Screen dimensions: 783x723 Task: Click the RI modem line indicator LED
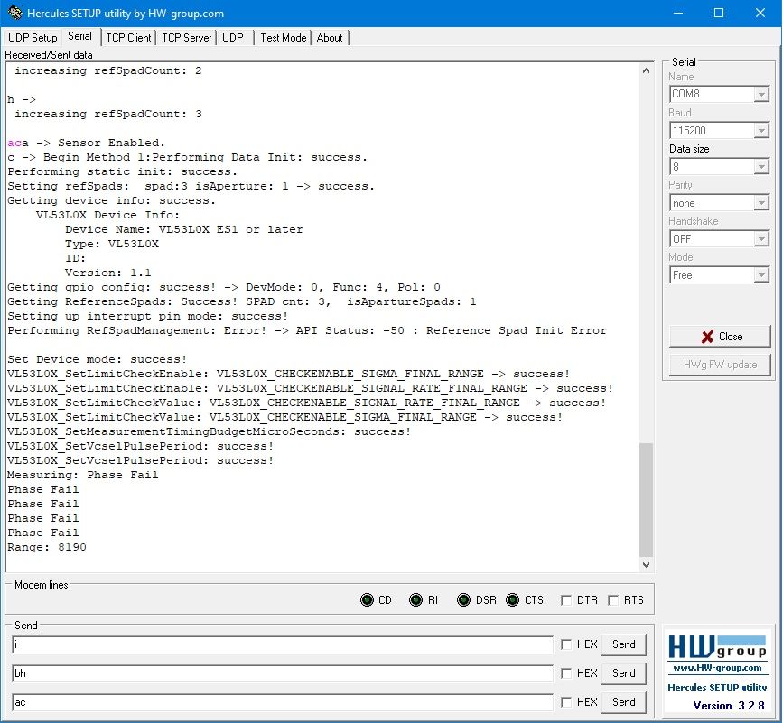pyautogui.click(x=416, y=599)
